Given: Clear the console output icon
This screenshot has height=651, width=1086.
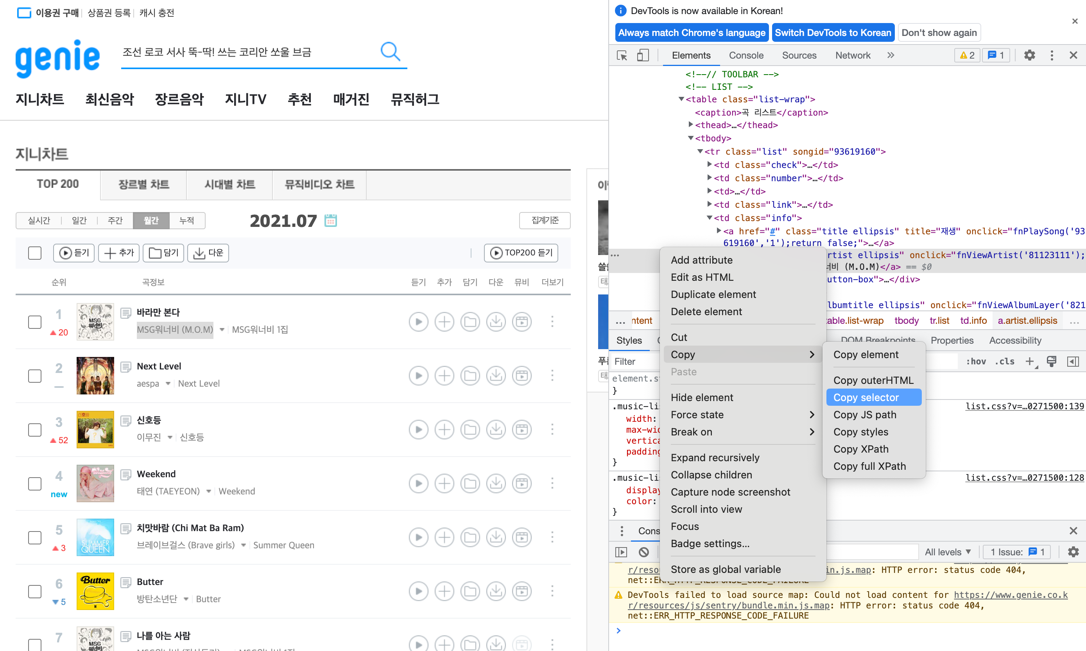Looking at the screenshot, I should (644, 552).
